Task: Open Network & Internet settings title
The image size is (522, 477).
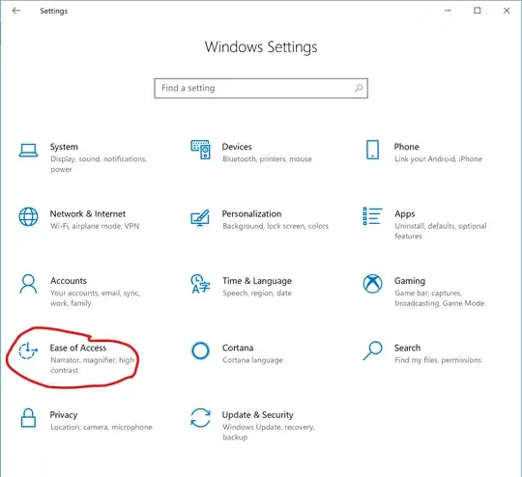Action: coord(88,214)
